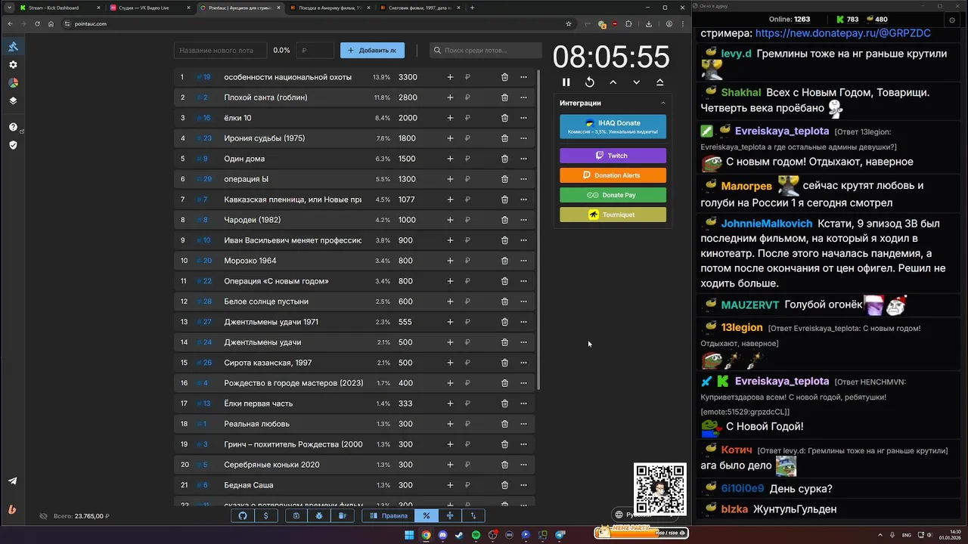Focus the new lot name field
968x544 pixels.
[x=220, y=51]
